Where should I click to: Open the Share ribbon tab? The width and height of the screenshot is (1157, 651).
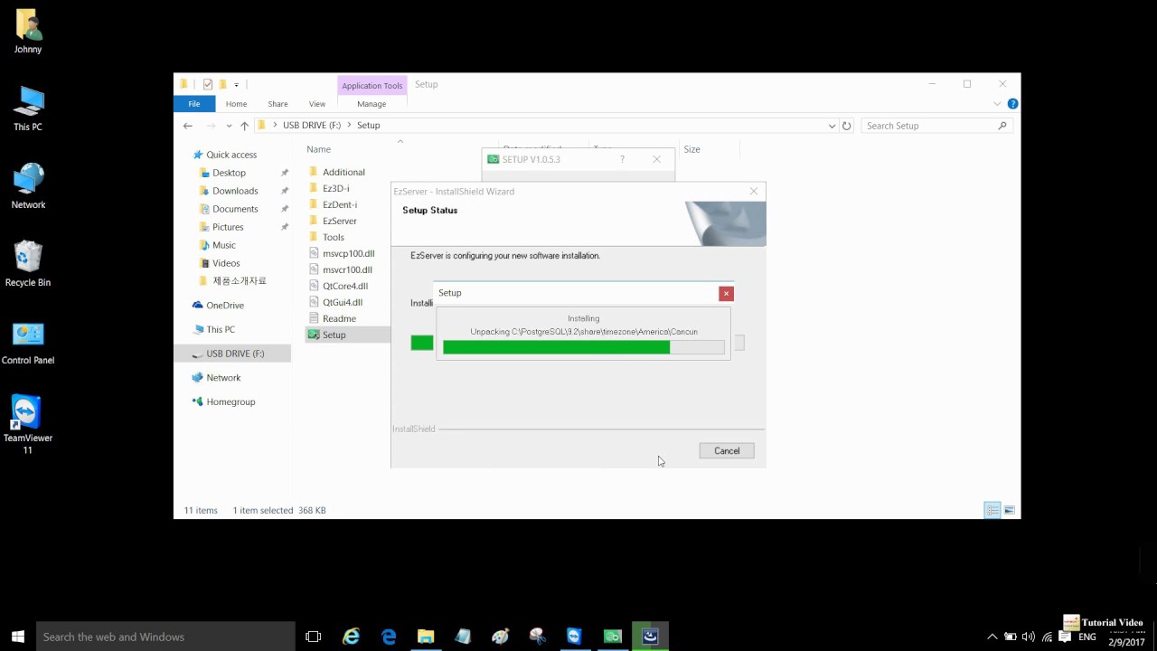277,104
